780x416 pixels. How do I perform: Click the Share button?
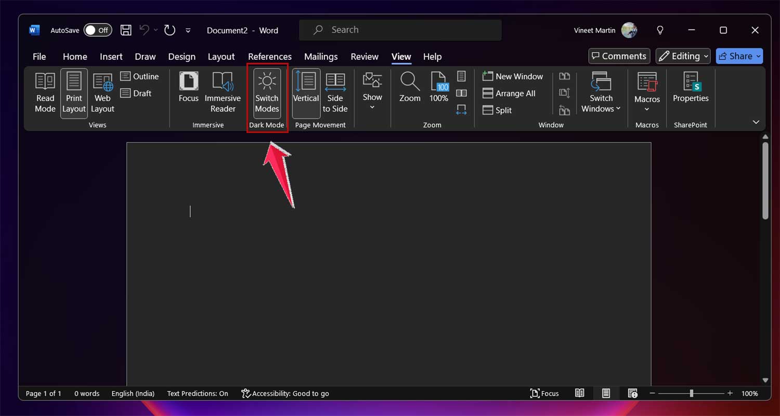point(739,56)
